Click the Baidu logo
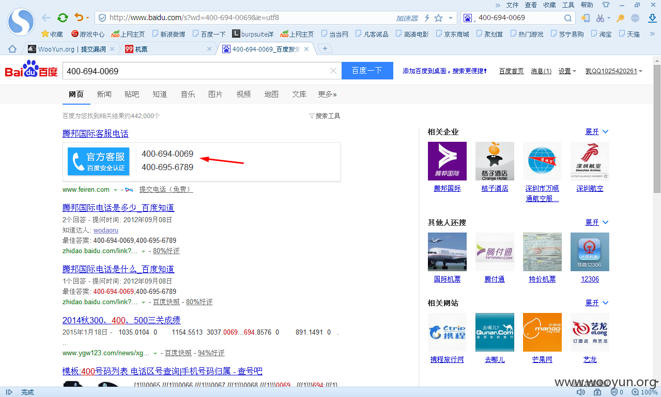This screenshot has height=397, width=661. coord(32,69)
